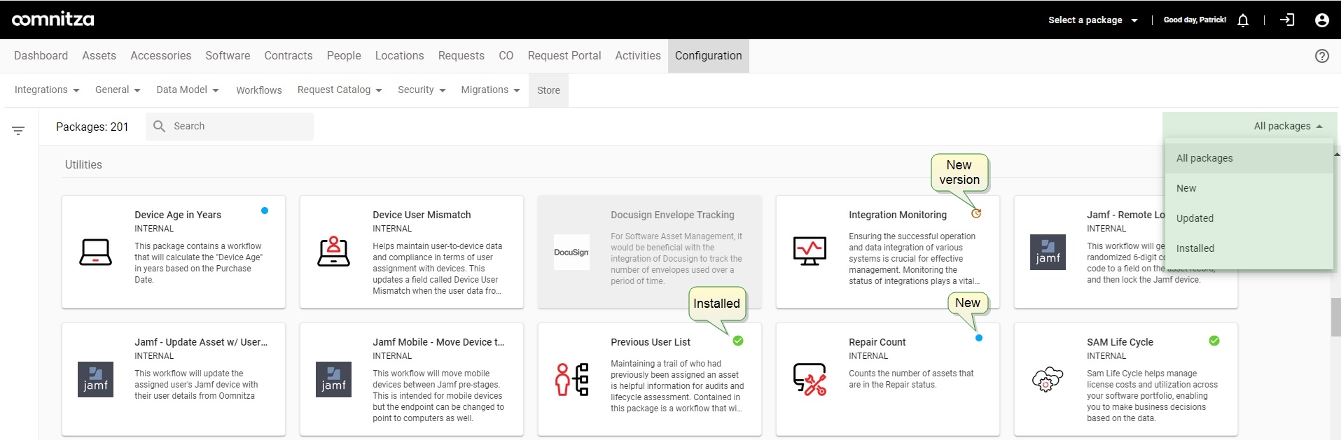Click the Oomnitza logo

click(x=53, y=20)
